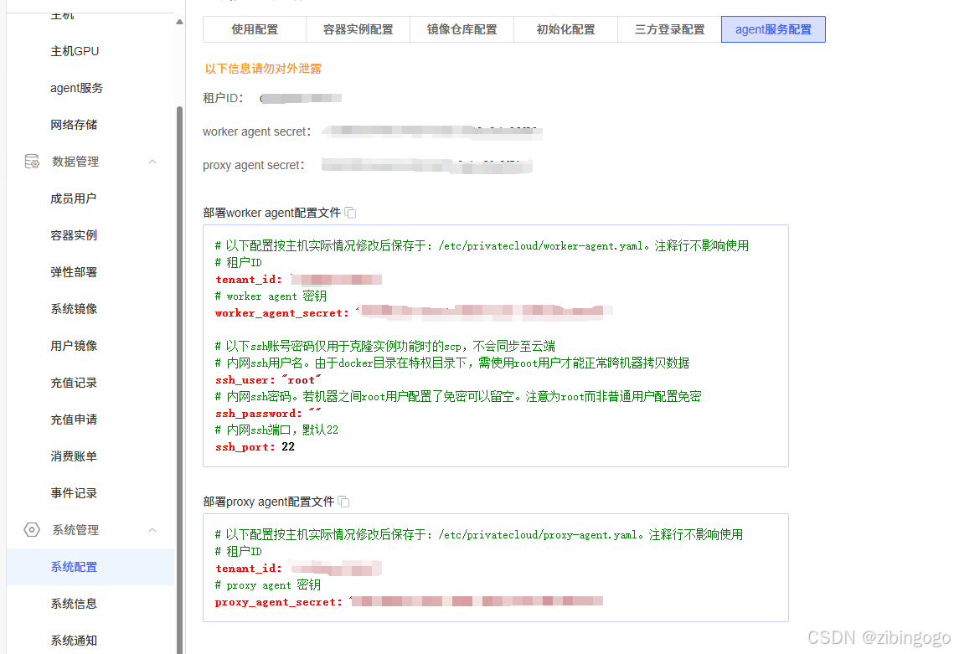Click the 数据管理 database icon
Viewport: 954px width, 654px height.
pos(32,162)
